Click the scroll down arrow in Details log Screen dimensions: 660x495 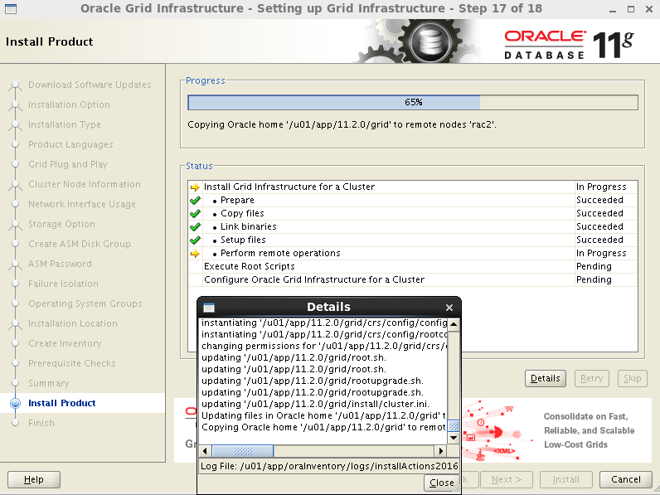pos(454,438)
